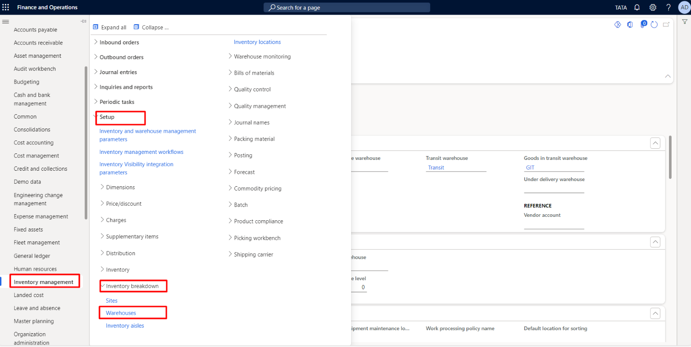This screenshot has height=347, width=691.
Task: Click Expand all button
Action: pos(110,27)
